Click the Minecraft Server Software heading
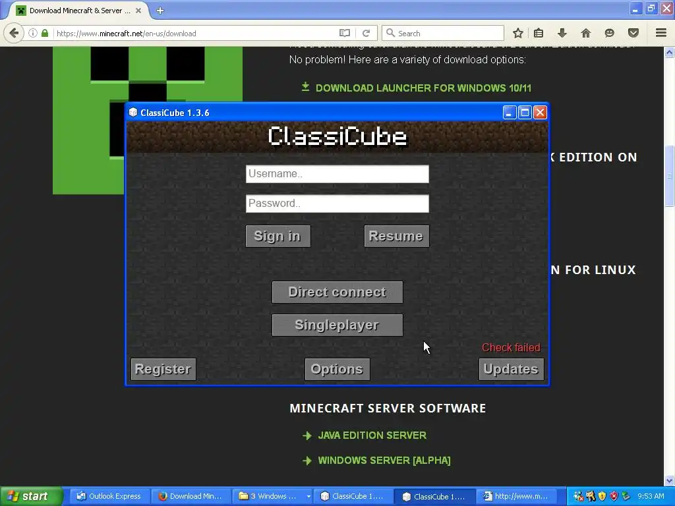Viewport: 675px width, 506px height. click(388, 408)
